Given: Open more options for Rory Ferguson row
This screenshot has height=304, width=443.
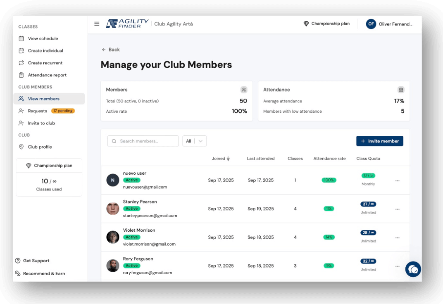Looking at the screenshot, I should point(397,266).
